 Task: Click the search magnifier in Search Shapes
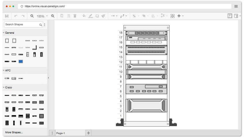(x=41, y=25)
